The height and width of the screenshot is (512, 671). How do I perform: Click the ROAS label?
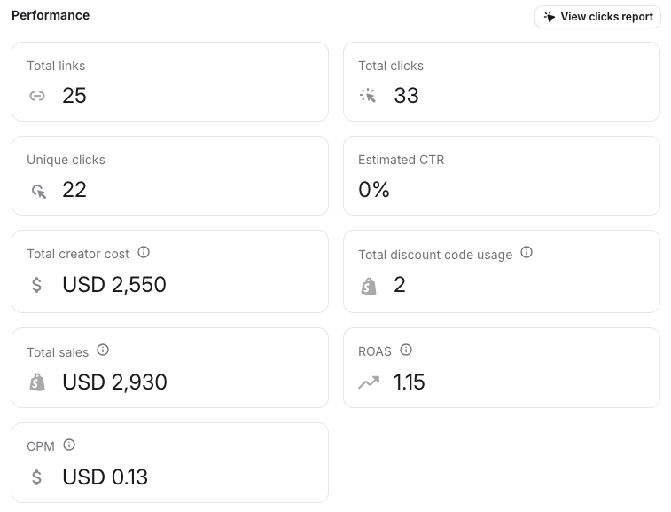point(374,351)
